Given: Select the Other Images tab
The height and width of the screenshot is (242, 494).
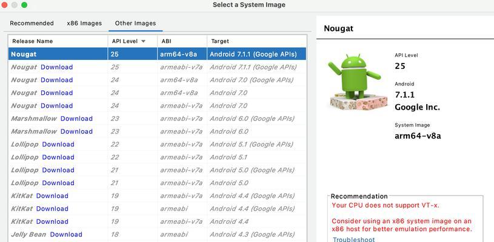Looking at the screenshot, I should tap(136, 23).
